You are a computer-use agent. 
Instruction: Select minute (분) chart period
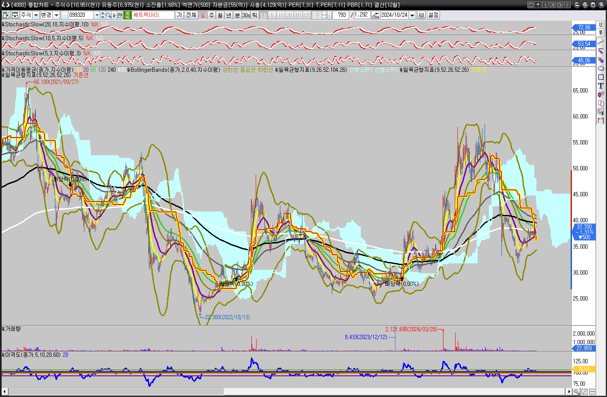(x=238, y=15)
